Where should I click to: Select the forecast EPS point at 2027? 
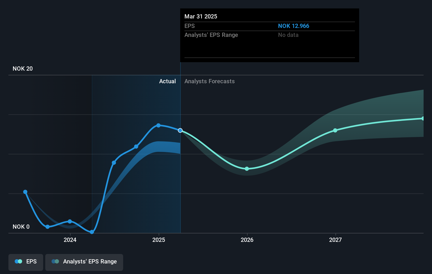click(x=335, y=130)
